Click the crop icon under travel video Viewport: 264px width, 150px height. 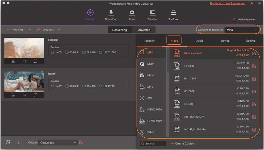[25, 95]
